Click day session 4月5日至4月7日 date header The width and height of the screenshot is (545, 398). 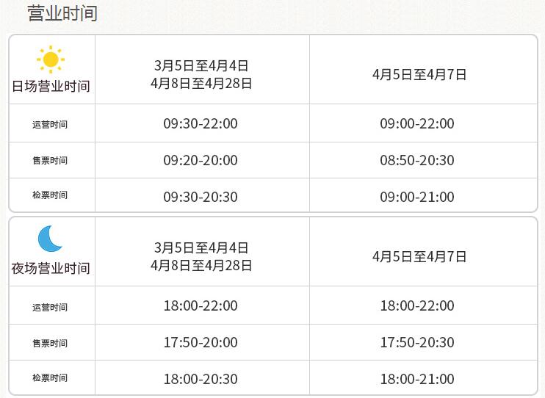[419, 74]
